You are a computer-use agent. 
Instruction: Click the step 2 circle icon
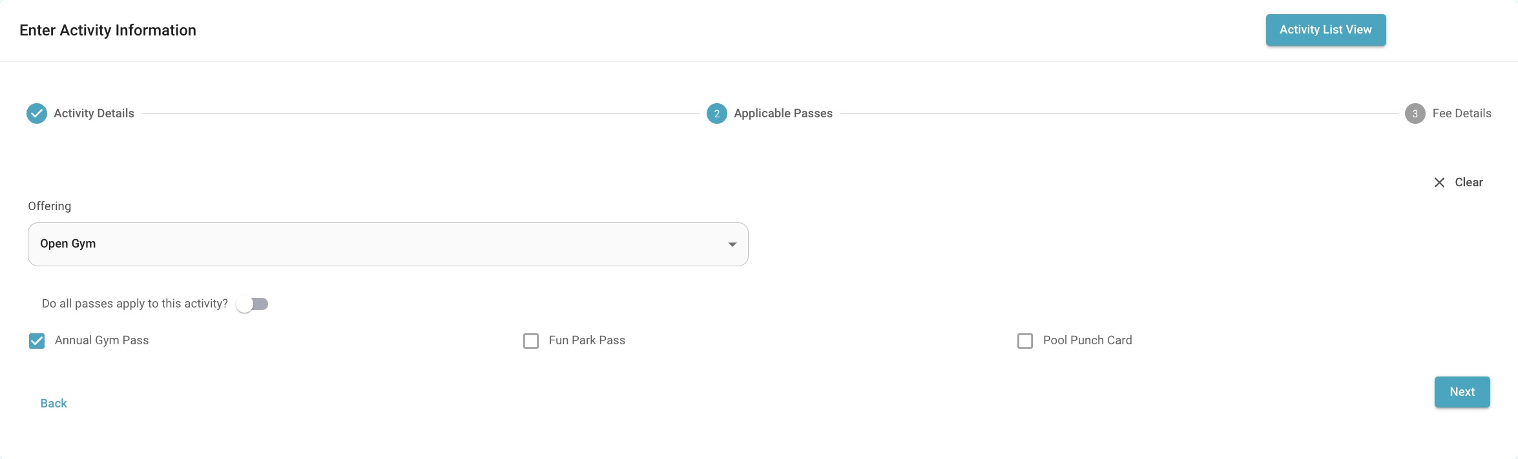[716, 113]
